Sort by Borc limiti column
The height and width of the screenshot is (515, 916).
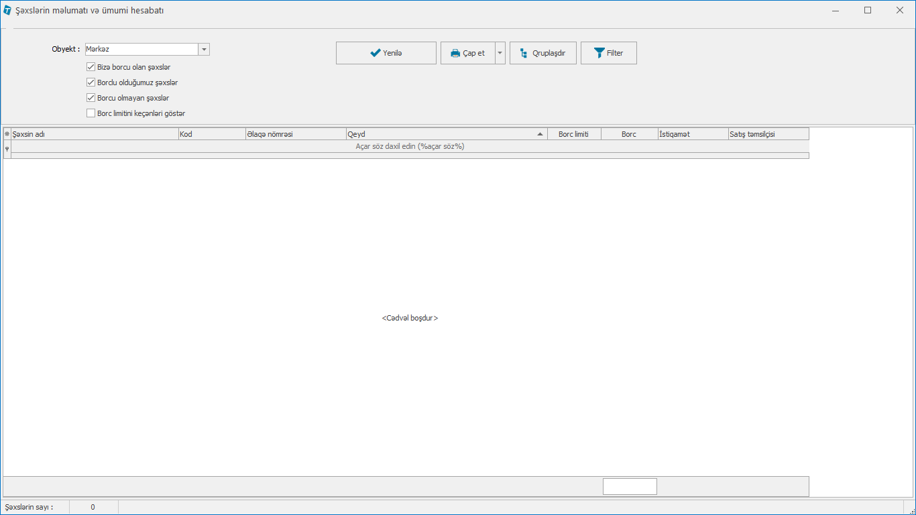click(573, 134)
